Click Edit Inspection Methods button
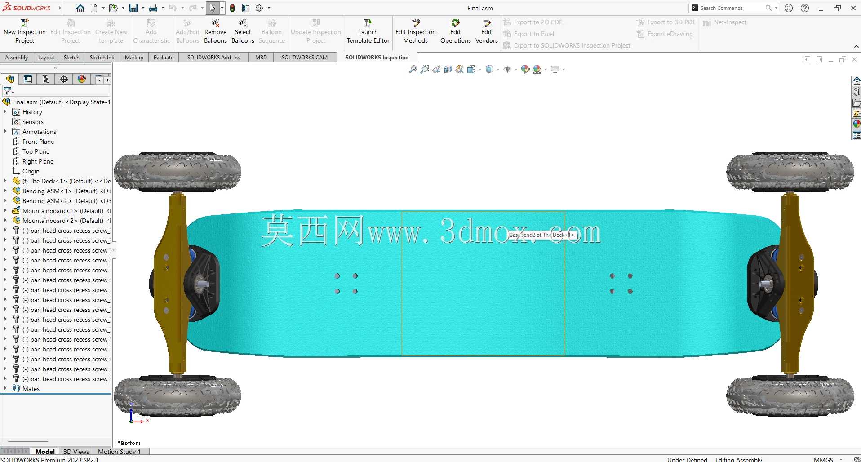861x462 pixels. click(x=416, y=31)
